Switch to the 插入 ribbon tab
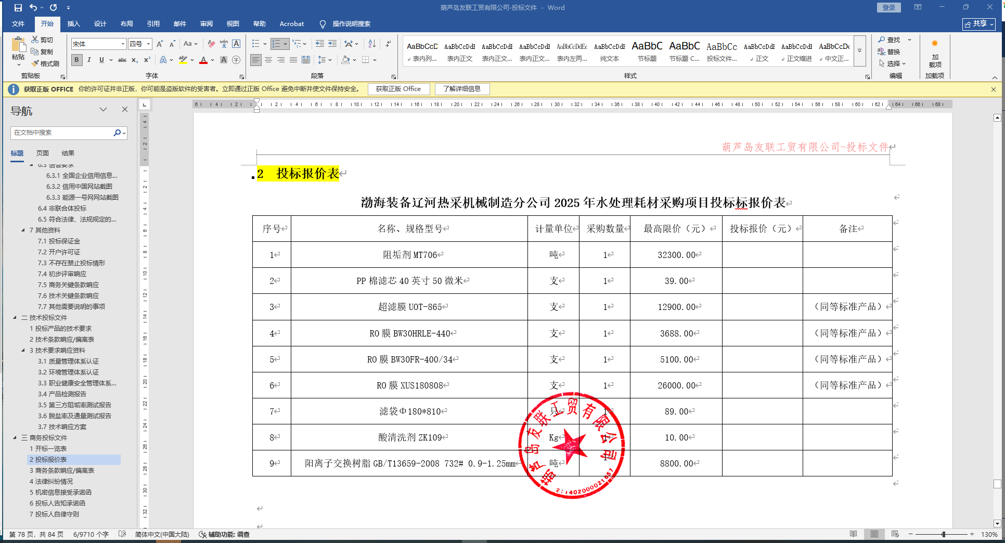Screen dimensions: 1005x543 coord(74,24)
